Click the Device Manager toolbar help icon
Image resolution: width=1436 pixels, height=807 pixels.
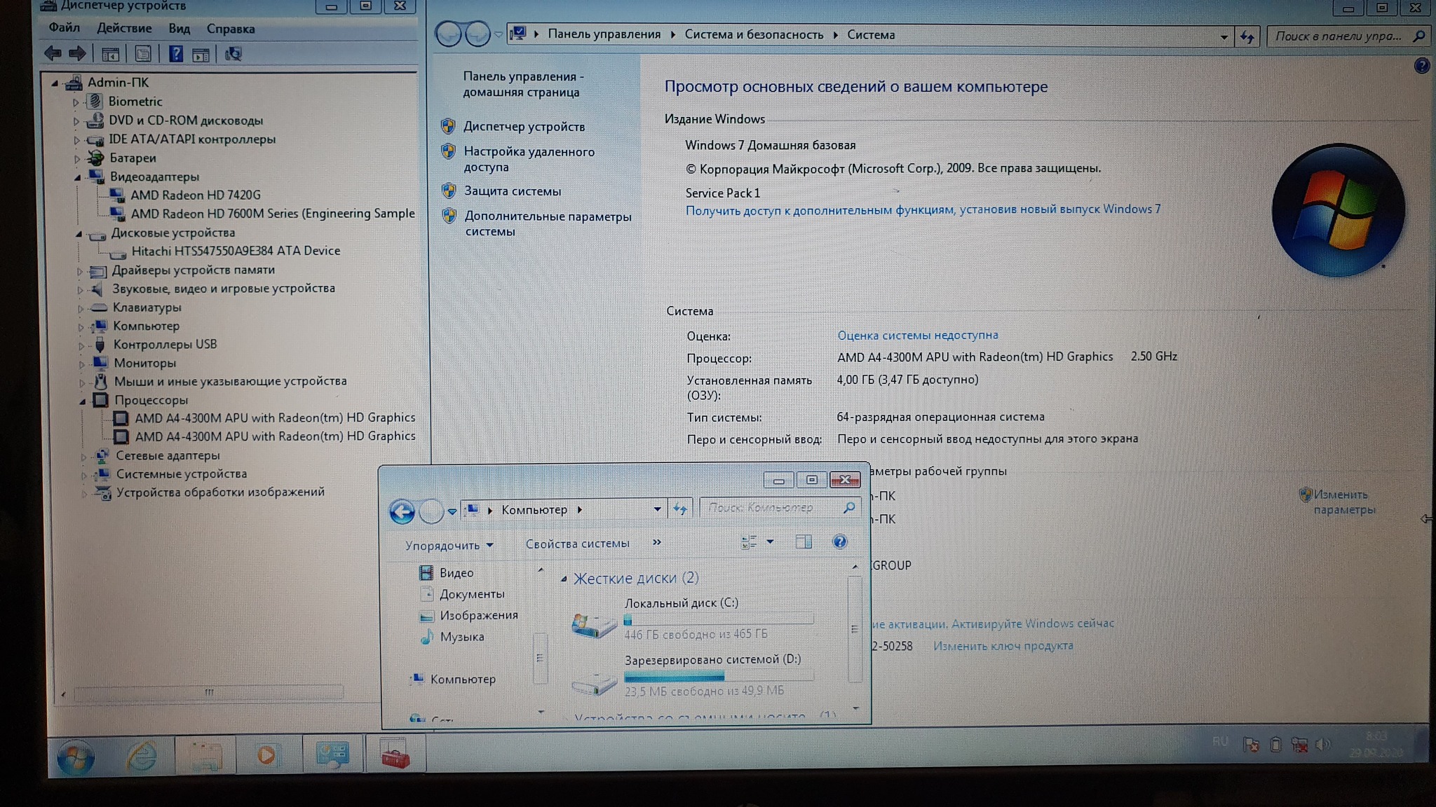click(176, 54)
